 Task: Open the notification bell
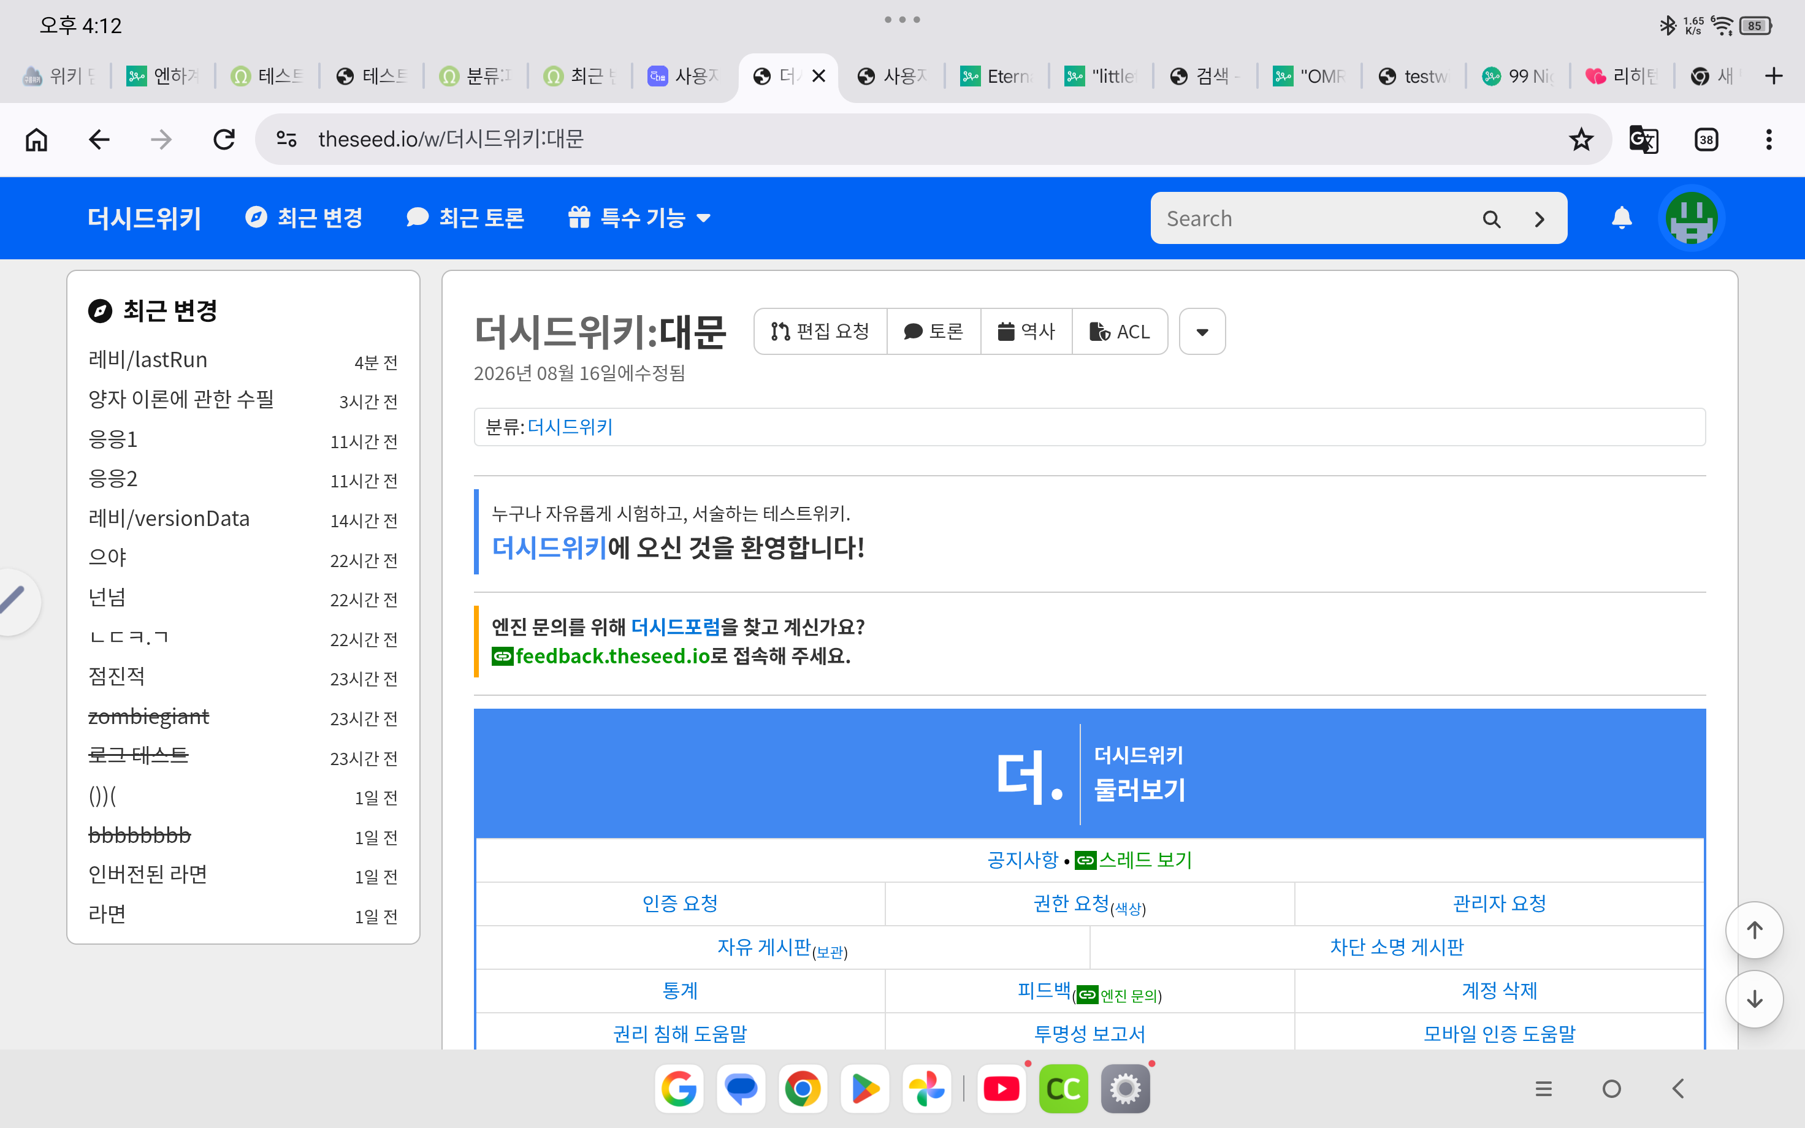tap(1622, 218)
